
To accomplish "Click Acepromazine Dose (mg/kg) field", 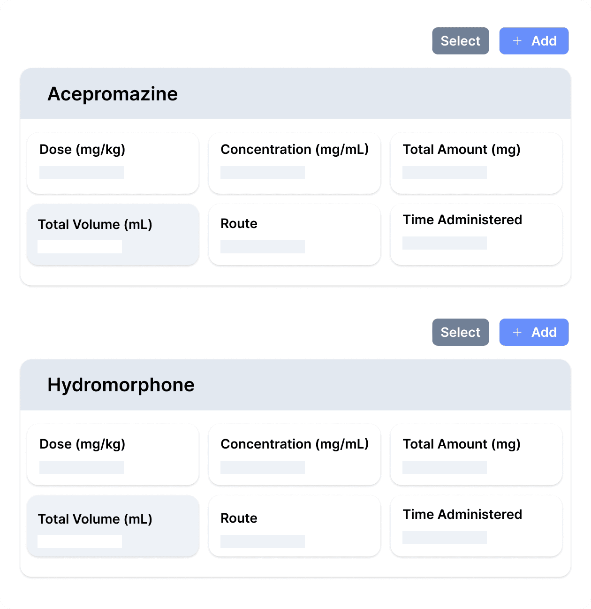I will [x=82, y=173].
